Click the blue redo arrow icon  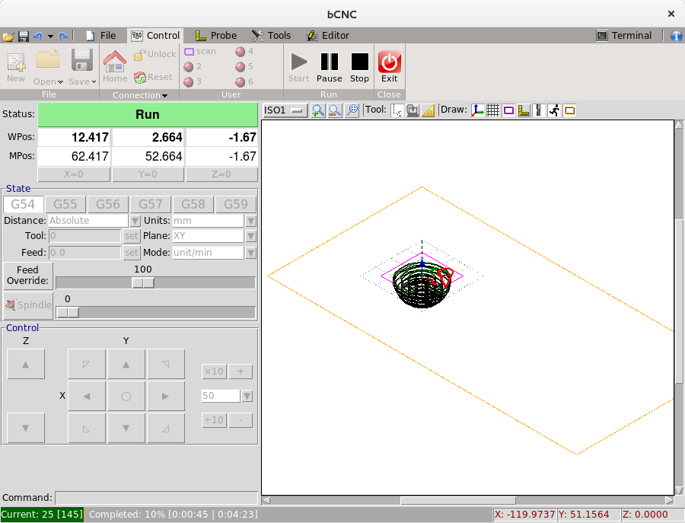coord(63,37)
